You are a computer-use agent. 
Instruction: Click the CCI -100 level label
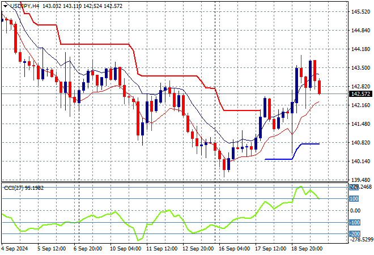(x=355, y=222)
